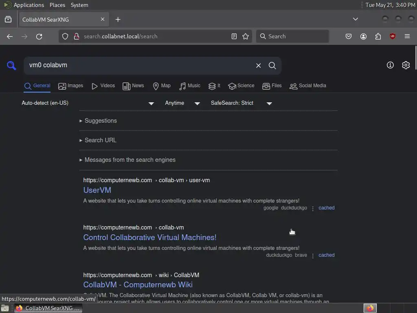Image resolution: width=417 pixels, height=313 pixels.
Task: Open the extensions puzzle icon
Action: pos(378,36)
